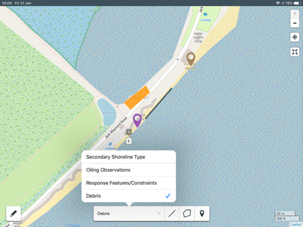Choose Oiling Observations option
This screenshot has width=303, height=227.
tap(128, 170)
